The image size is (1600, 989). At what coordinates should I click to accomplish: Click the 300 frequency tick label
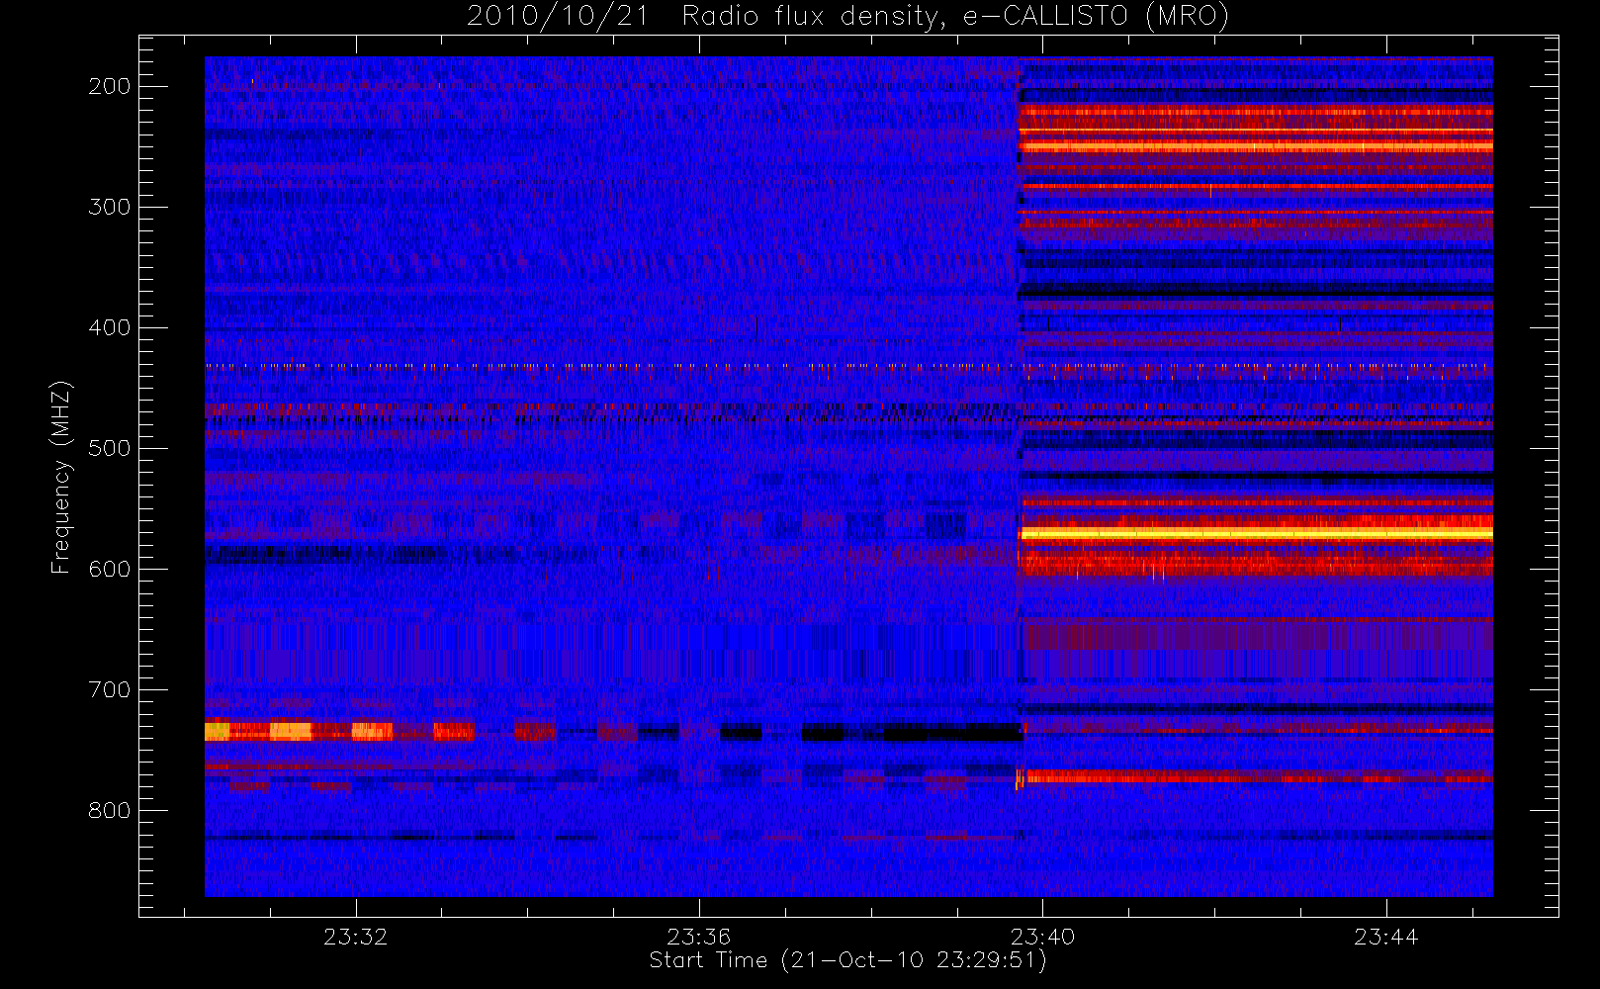click(x=110, y=207)
